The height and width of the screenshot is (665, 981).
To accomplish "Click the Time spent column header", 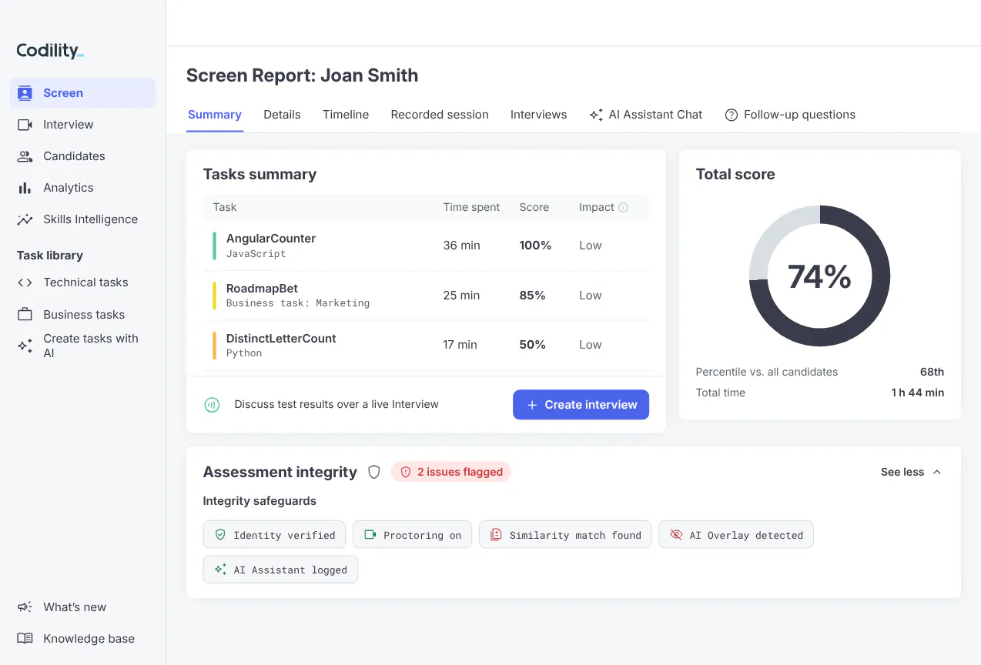I will 471,207.
